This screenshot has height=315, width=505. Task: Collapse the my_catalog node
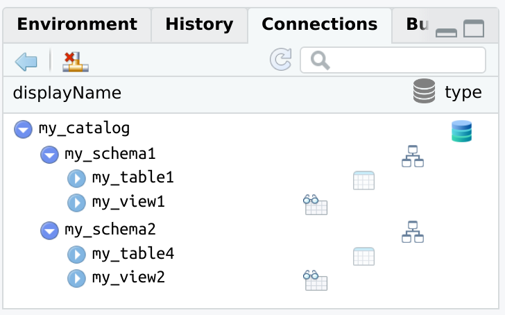pos(24,129)
